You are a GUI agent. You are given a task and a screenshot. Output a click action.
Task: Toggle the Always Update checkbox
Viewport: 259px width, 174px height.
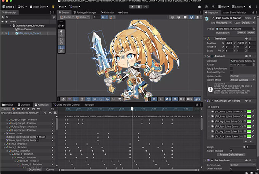[x=231, y=151]
